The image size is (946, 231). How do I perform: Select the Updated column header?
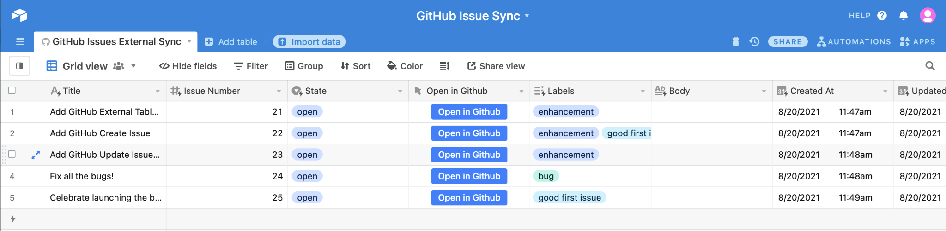(920, 91)
